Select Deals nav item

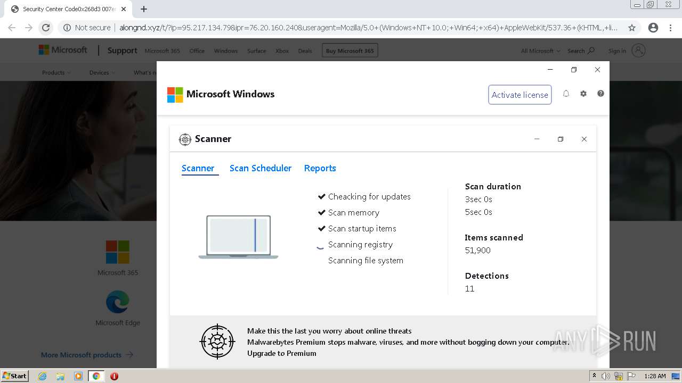click(305, 51)
